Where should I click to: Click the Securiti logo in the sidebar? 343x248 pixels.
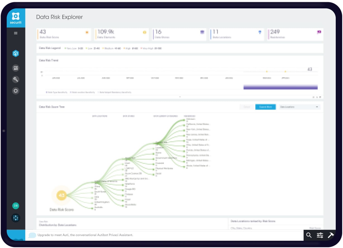click(x=16, y=18)
